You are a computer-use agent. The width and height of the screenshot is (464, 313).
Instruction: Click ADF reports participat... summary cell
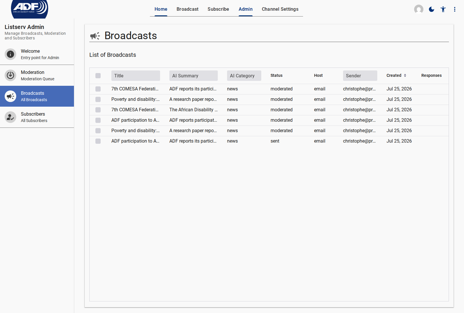(193, 120)
